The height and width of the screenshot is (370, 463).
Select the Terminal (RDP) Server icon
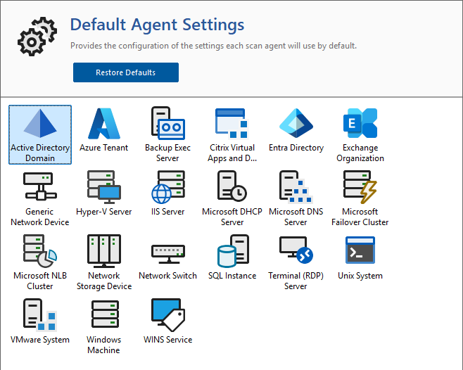coord(296,253)
